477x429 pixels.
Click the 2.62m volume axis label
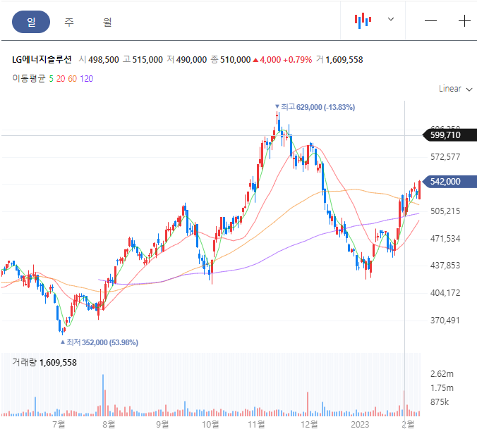(x=442, y=374)
